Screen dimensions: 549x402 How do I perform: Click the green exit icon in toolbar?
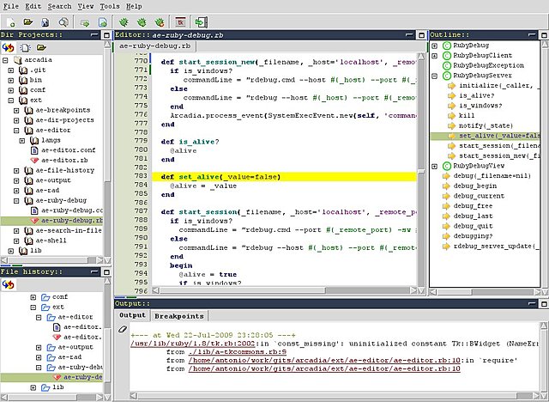pos(202,21)
